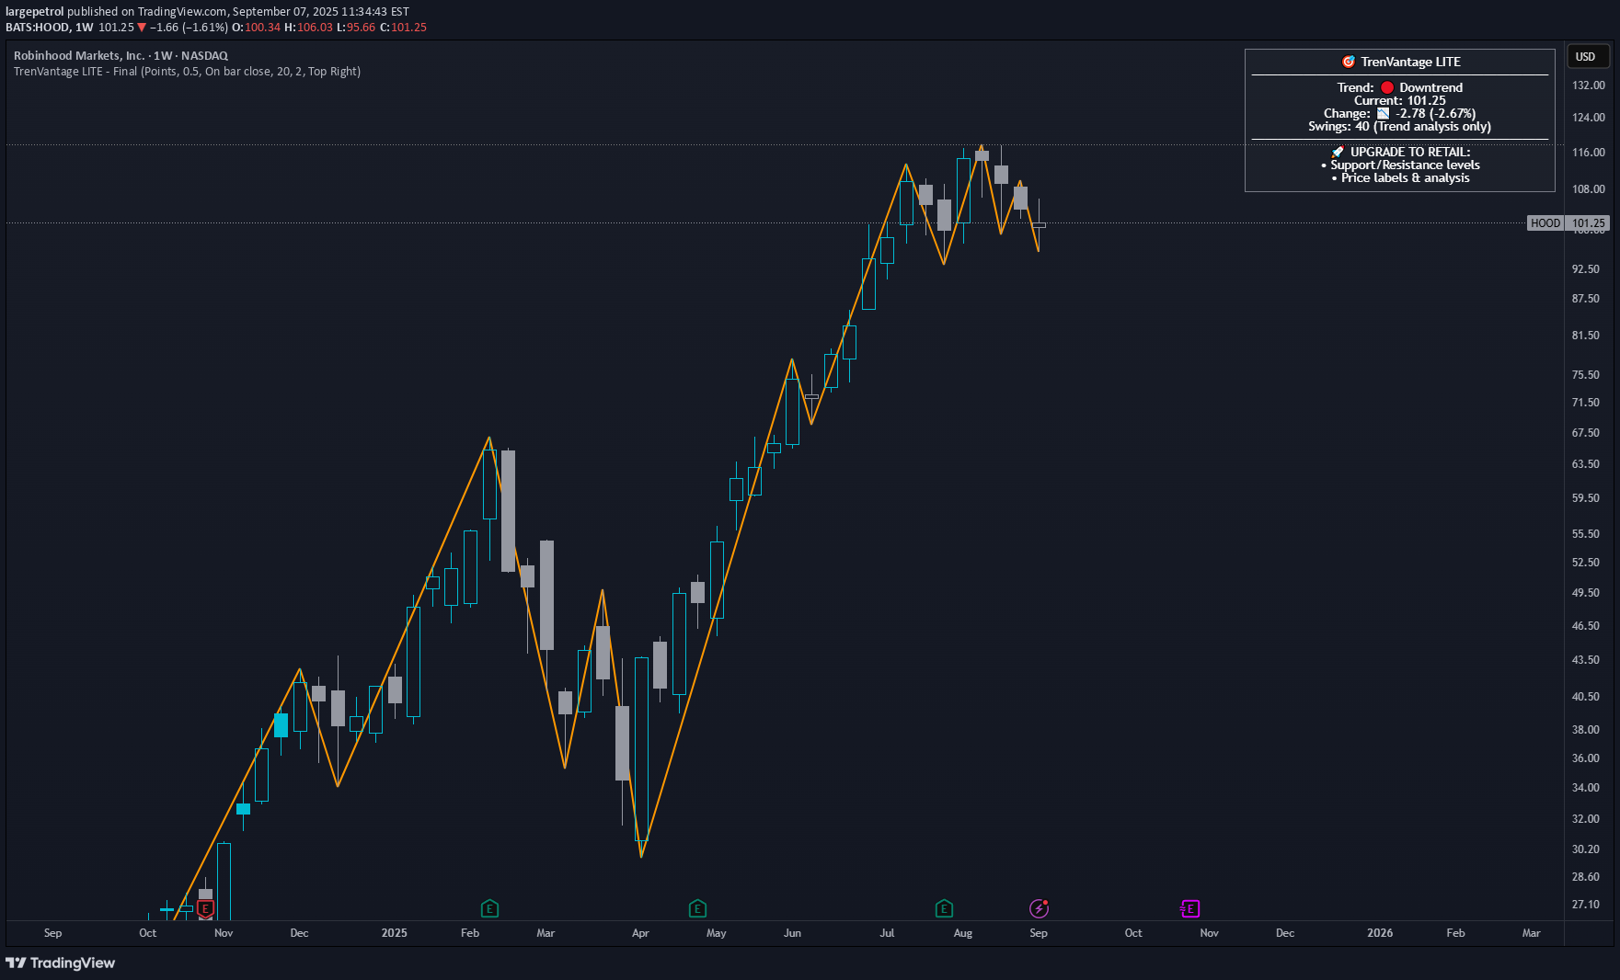
Task: Click the red Downtrend dot indicator
Action: [x=1387, y=87]
